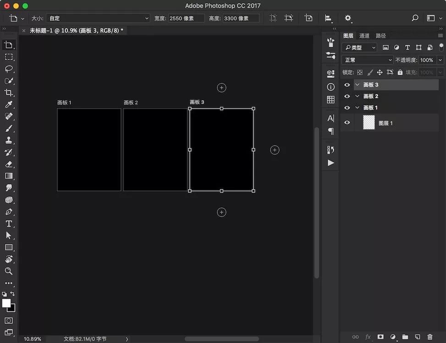Screen dimensions: 446x343
Task: Select the Brush tool
Action: pos(9,128)
